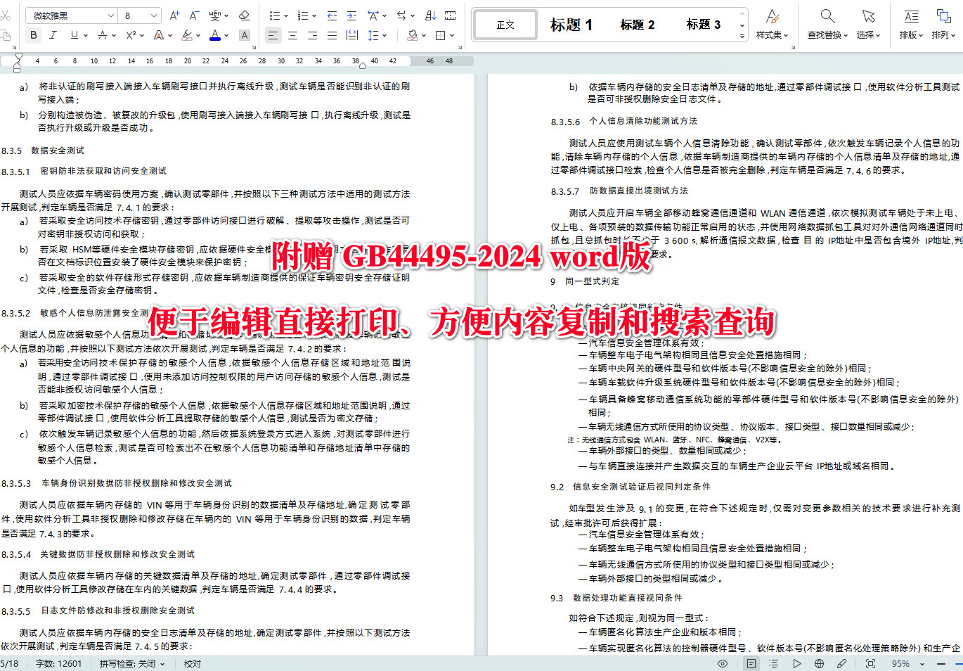Apply 标题 2 style
This screenshot has height=671, width=963.
[637, 25]
